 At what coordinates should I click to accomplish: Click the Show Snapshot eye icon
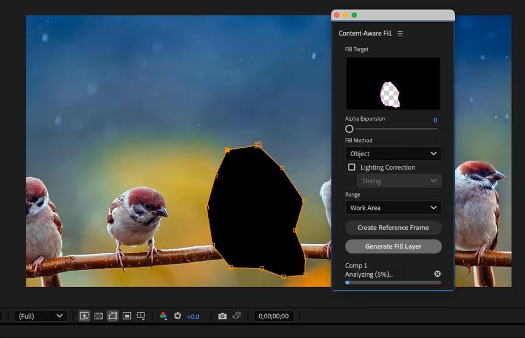point(237,315)
